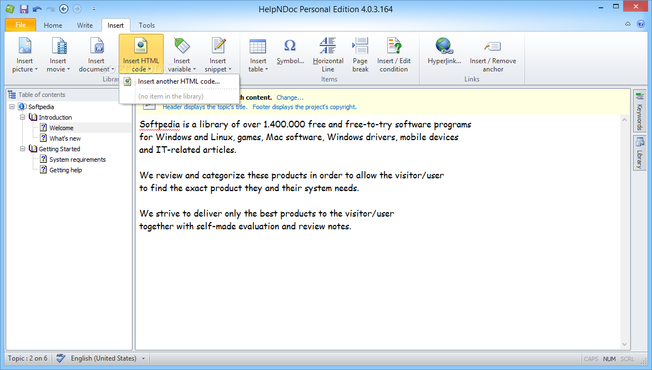The image size is (652, 370).
Task: Open the Hyperlink globe icon
Action: click(x=444, y=45)
